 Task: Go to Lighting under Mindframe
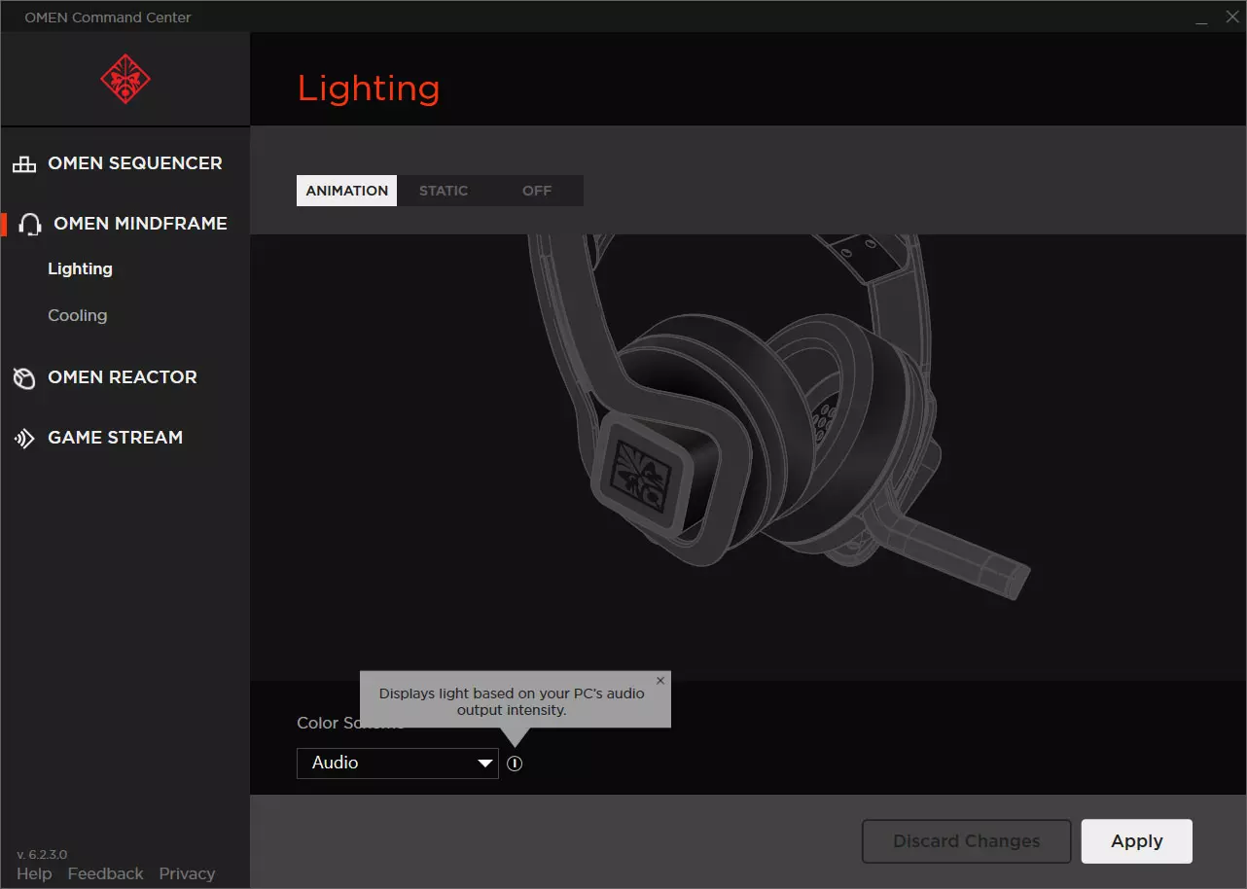(80, 268)
